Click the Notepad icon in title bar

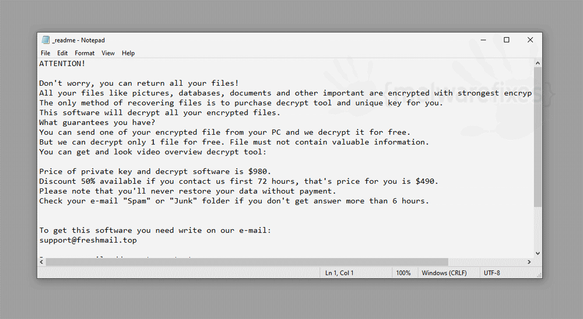pos(45,40)
